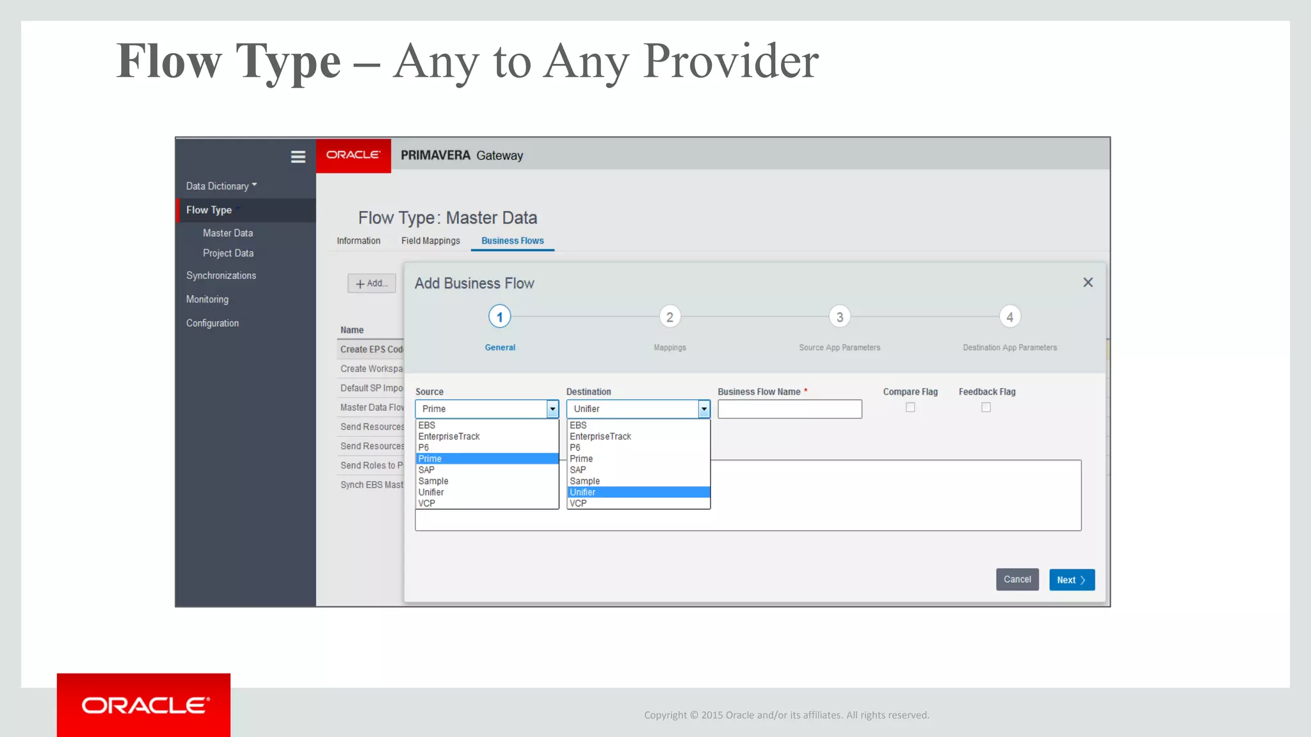Choose Sample in Source list
The width and height of the screenshot is (1311, 737).
click(x=487, y=481)
